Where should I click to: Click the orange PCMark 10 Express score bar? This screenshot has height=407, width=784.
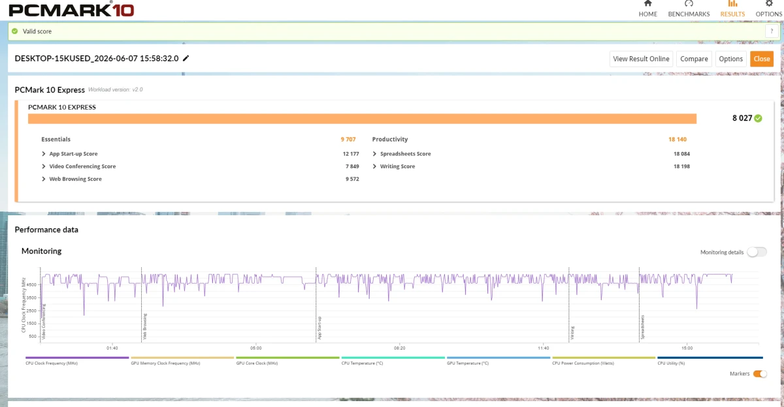coord(362,118)
